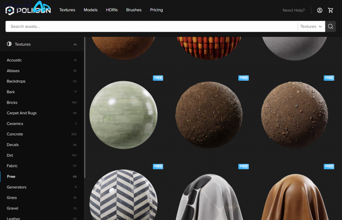Open the rocky dirt ground texture
Viewport: 342px width, 220px height.
pos(295,115)
